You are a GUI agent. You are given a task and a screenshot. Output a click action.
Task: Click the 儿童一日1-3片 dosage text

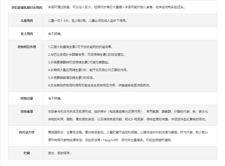tap(87, 21)
